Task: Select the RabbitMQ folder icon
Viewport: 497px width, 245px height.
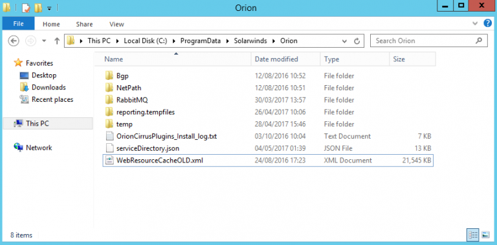Action: 109,100
